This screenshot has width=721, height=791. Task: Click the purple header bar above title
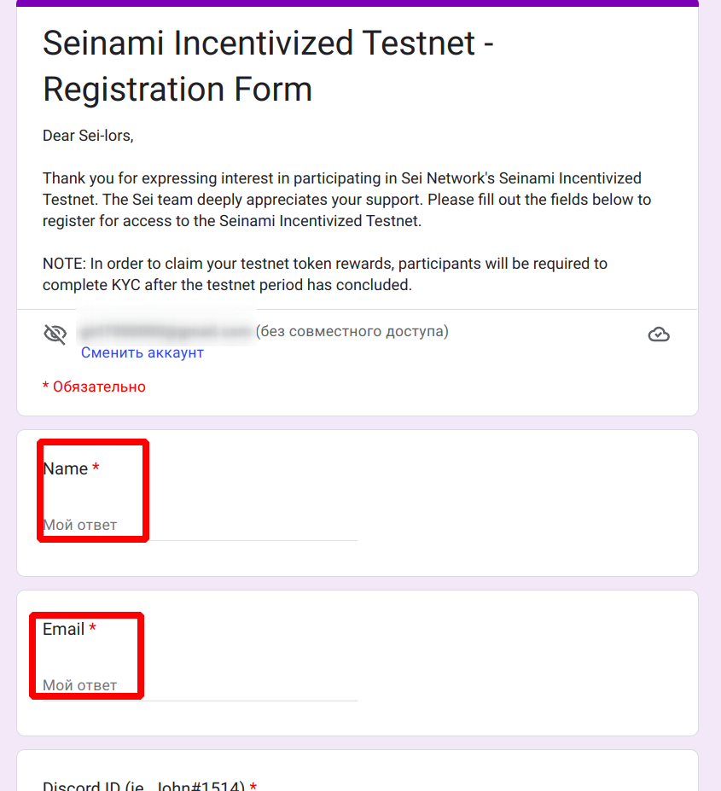(x=358, y=3)
